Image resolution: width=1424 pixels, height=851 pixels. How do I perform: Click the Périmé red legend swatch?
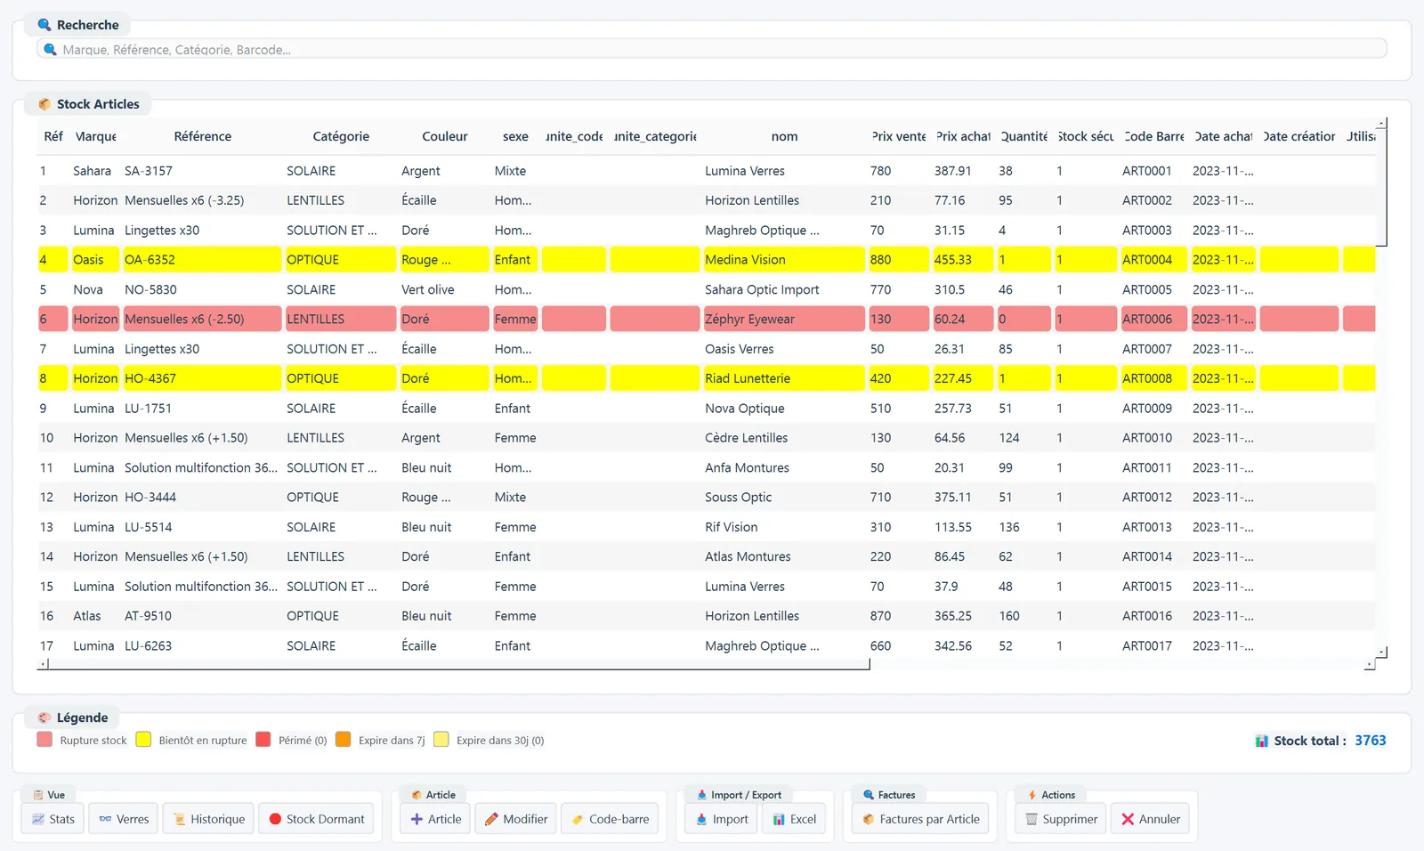click(263, 740)
